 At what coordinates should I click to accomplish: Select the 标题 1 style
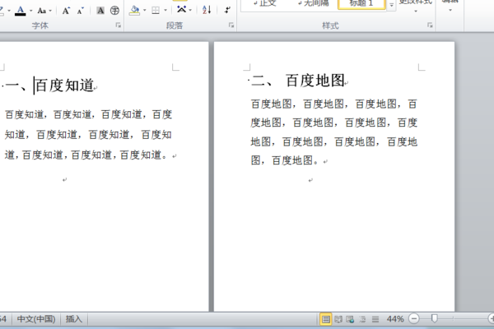(361, 4)
